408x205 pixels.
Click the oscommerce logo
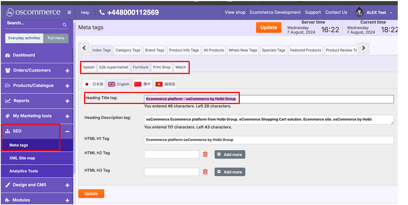(34, 12)
